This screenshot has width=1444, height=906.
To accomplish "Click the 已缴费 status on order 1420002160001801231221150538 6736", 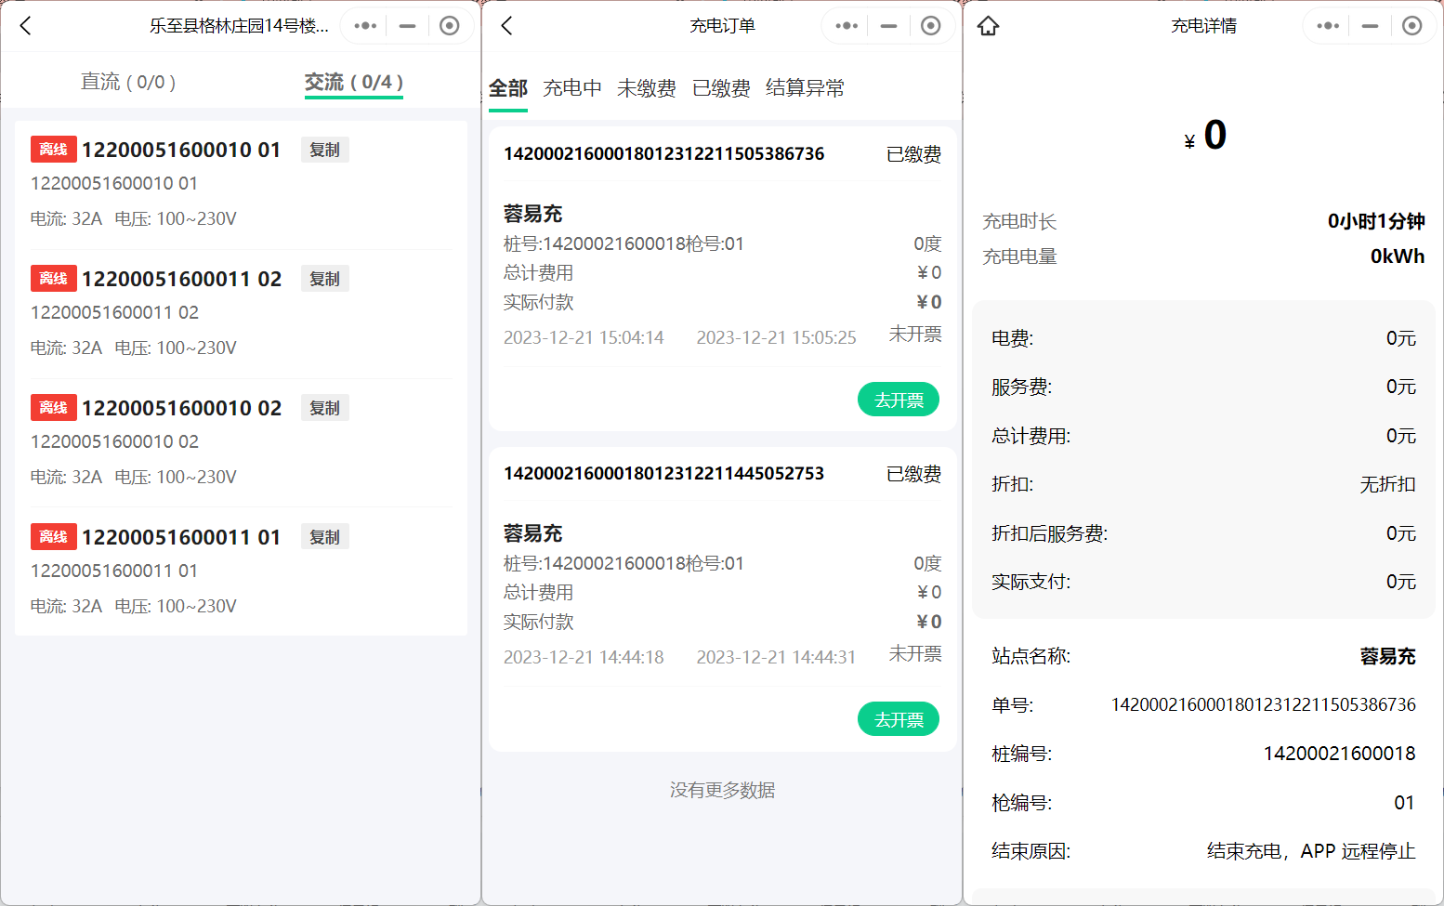I will (913, 153).
